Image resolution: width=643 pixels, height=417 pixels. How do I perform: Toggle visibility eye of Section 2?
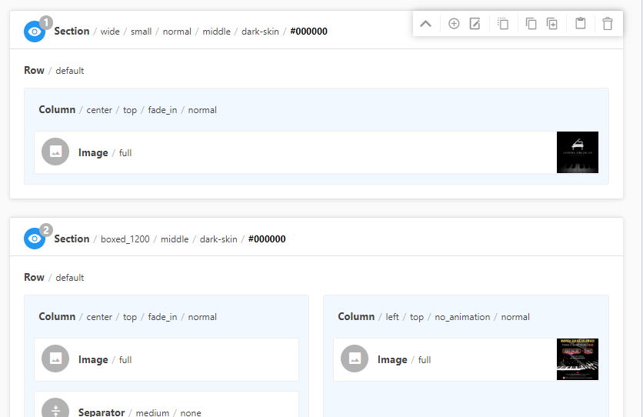[x=35, y=239]
